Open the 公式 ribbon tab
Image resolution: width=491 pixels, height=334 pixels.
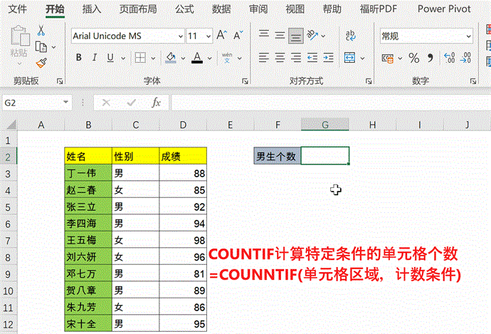coord(184,9)
